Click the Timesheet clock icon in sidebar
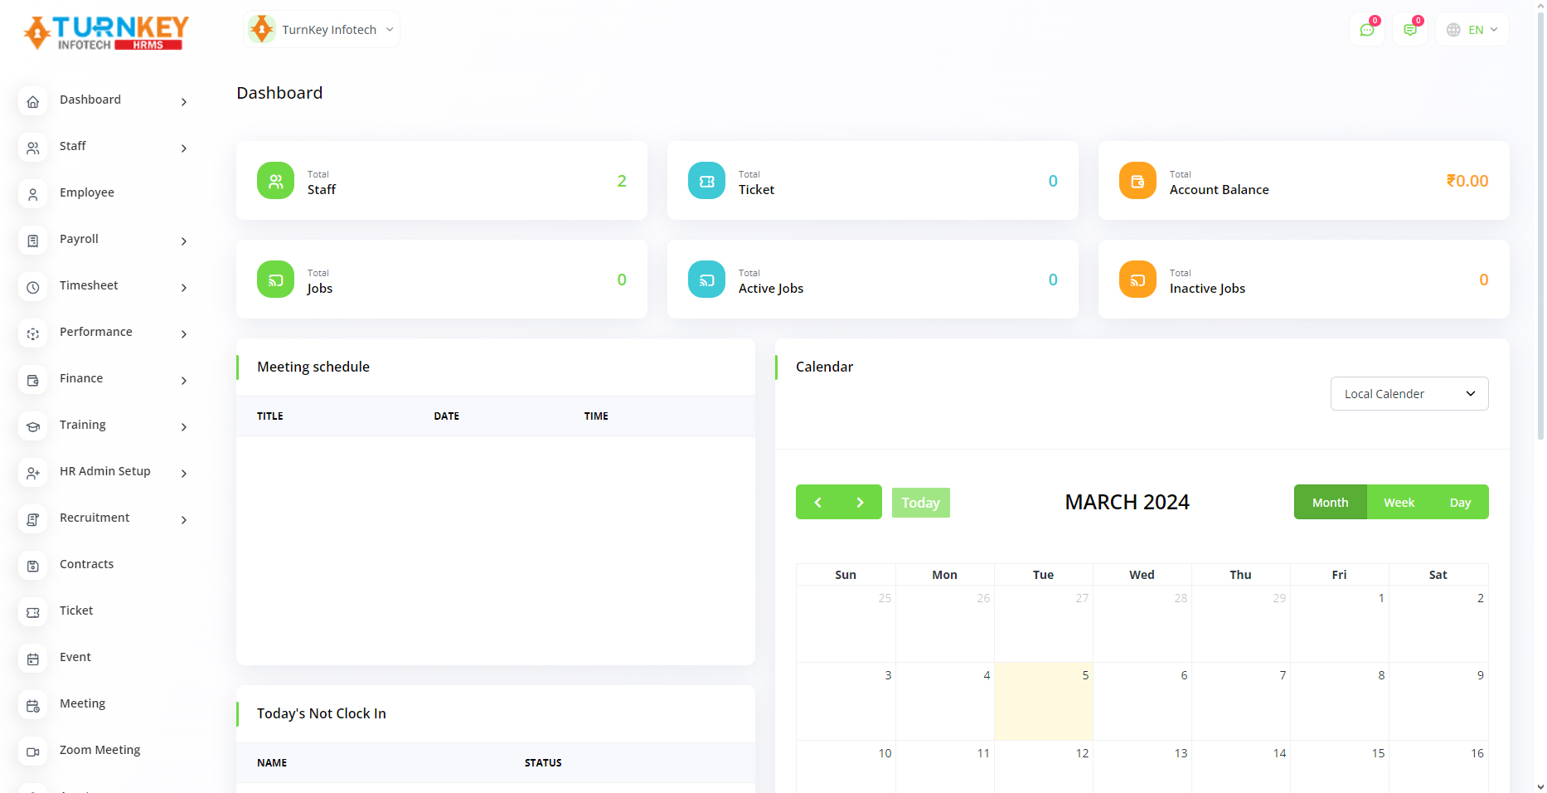The image size is (1547, 793). tap(33, 287)
